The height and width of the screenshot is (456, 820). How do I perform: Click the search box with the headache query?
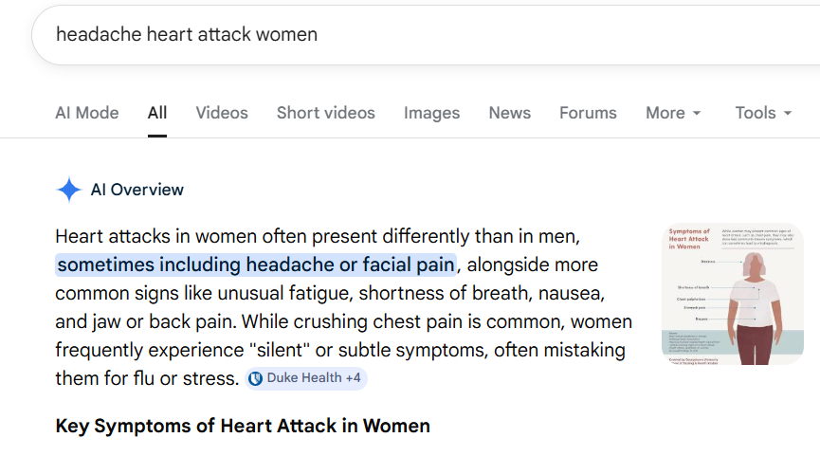[x=379, y=34]
